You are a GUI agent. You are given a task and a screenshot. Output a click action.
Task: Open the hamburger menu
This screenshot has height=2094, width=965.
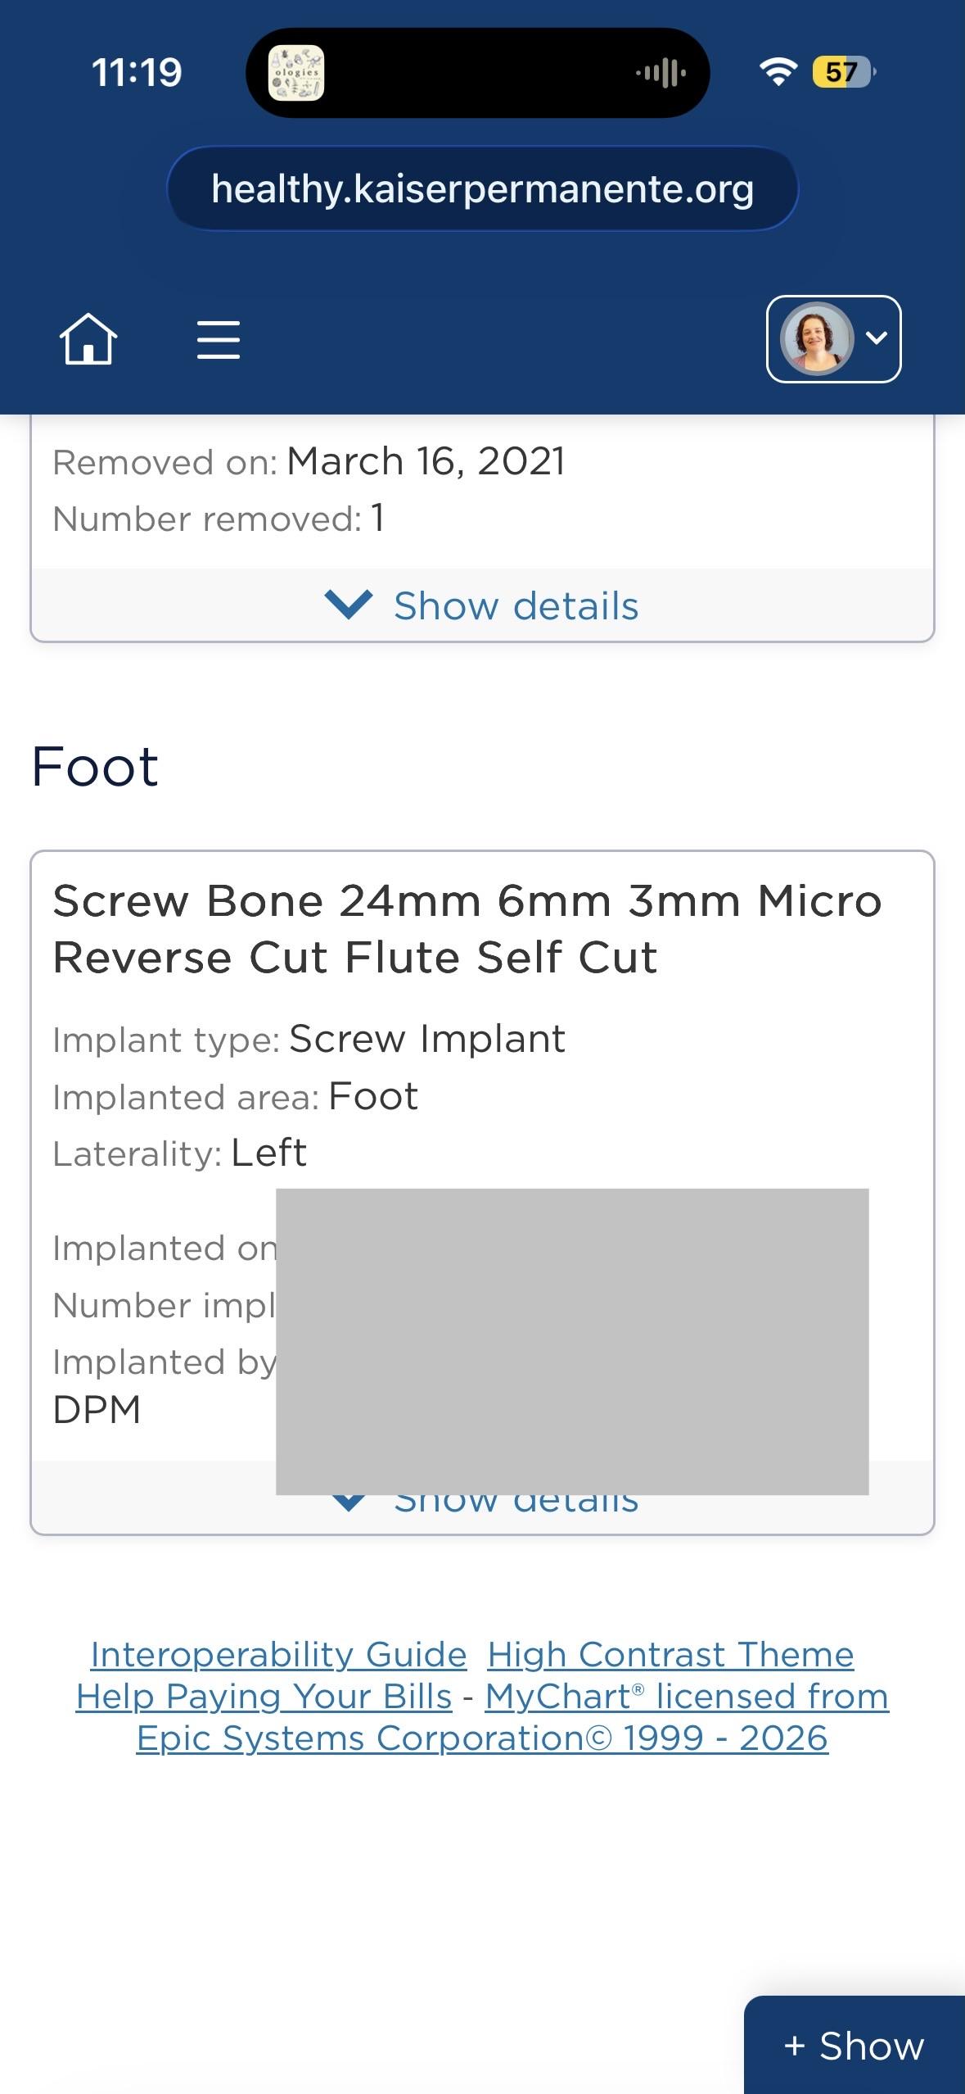[219, 339]
